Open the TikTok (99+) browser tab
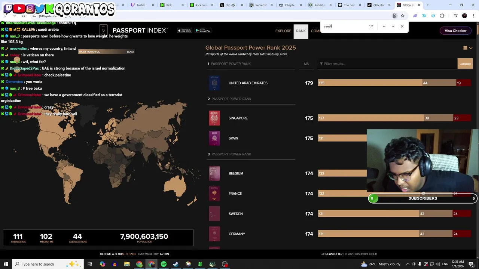The image size is (479, 269). [379, 5]
